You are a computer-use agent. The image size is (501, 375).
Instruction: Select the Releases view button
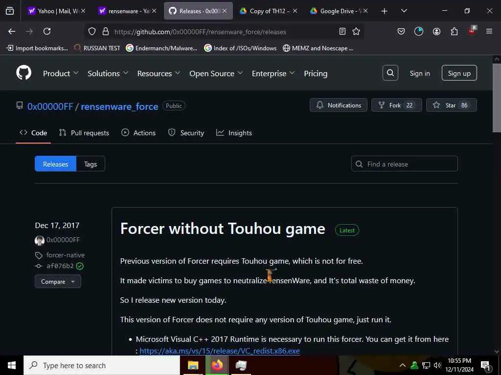pos(56,164)
